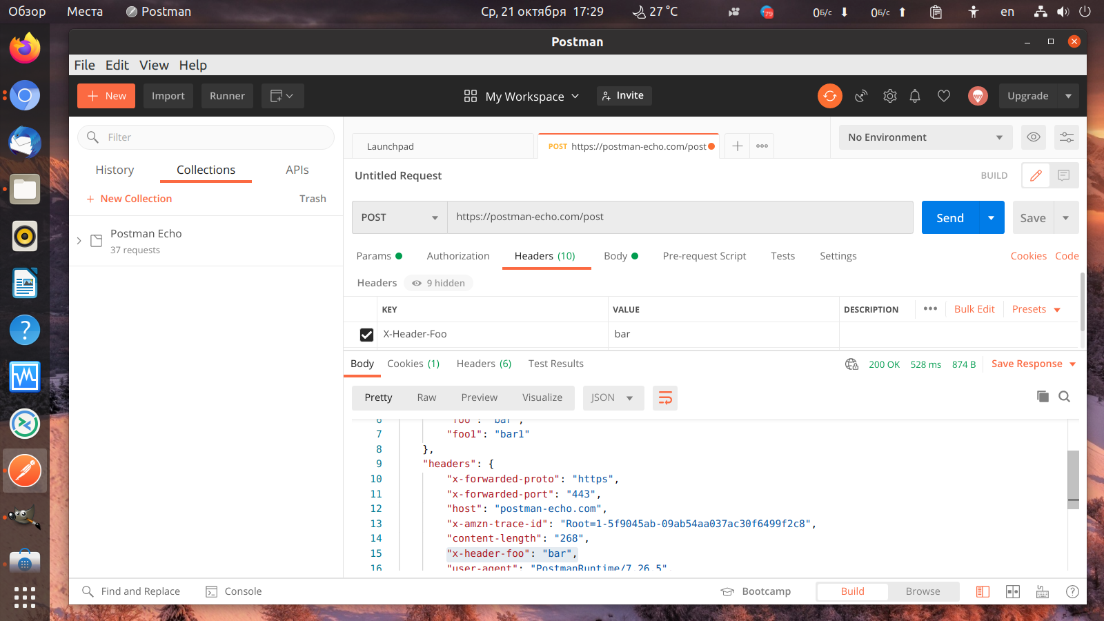Click the Bulk Edit link
The image size is (1104, 621).
(974, 309)
